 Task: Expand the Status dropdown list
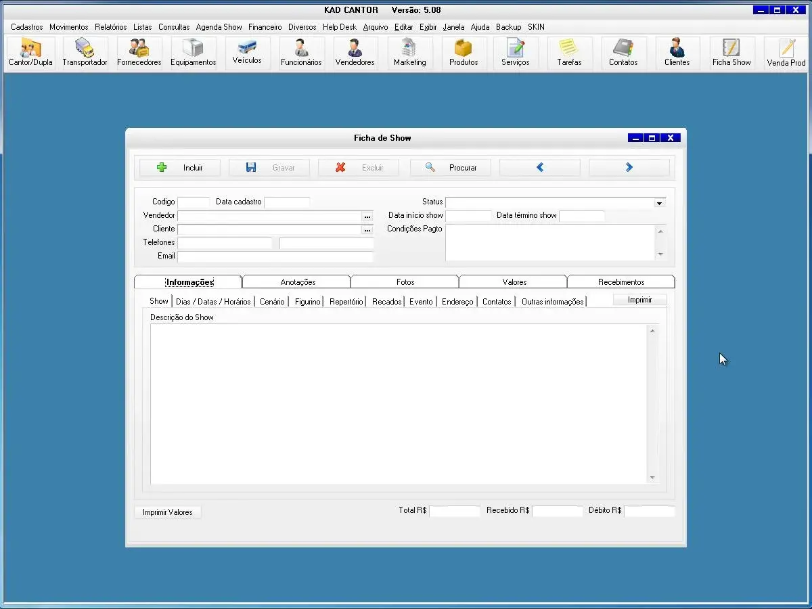659,203
